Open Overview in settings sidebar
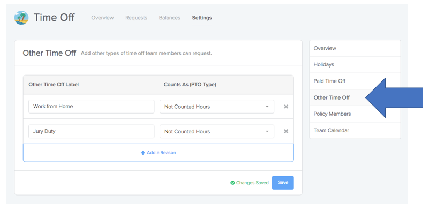This screenshot has width=429, height=210. click(x=355, y=48)
